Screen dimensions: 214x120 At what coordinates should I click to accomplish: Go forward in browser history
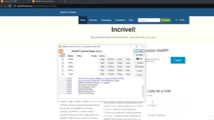(x=5, y=6)
